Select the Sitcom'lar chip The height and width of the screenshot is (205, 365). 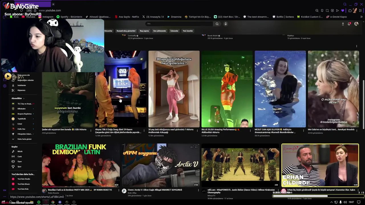pyautogui.click(x=108, y=31)
